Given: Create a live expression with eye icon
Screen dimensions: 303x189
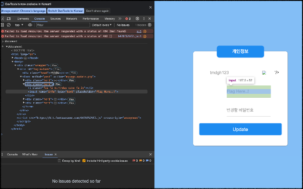Looking at the screenshot, I should (30, 25).
